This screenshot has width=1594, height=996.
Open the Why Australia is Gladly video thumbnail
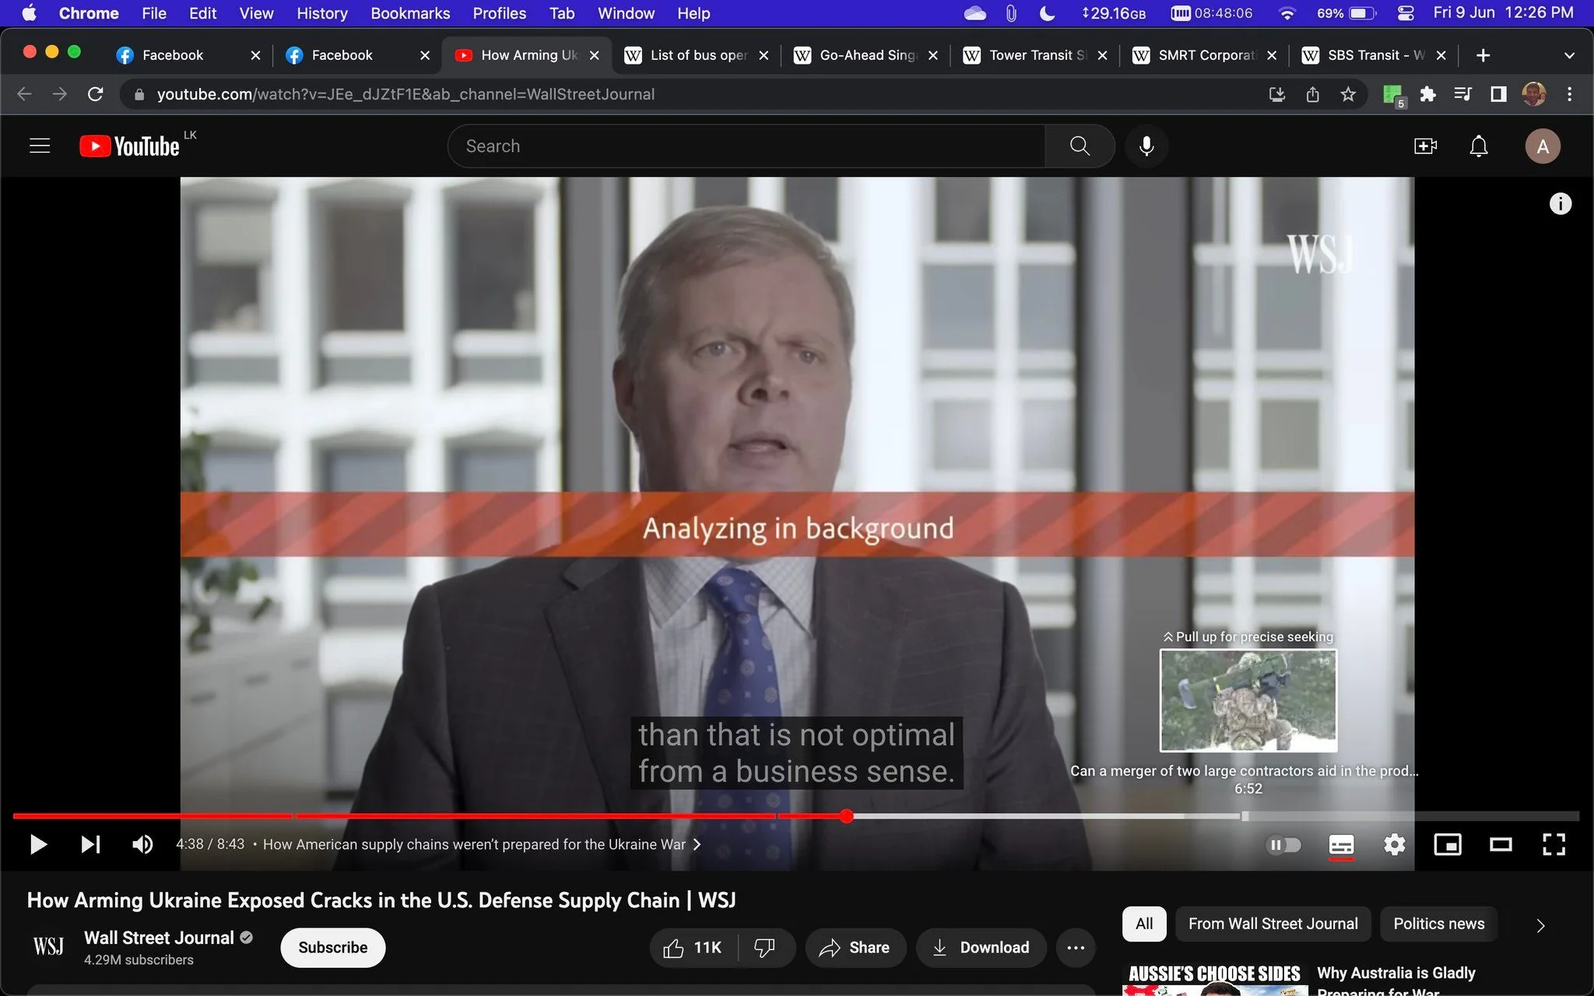[x=1215, y=979]
